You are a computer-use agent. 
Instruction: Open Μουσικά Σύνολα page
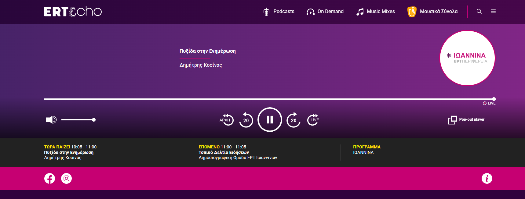tap(432, 12)
